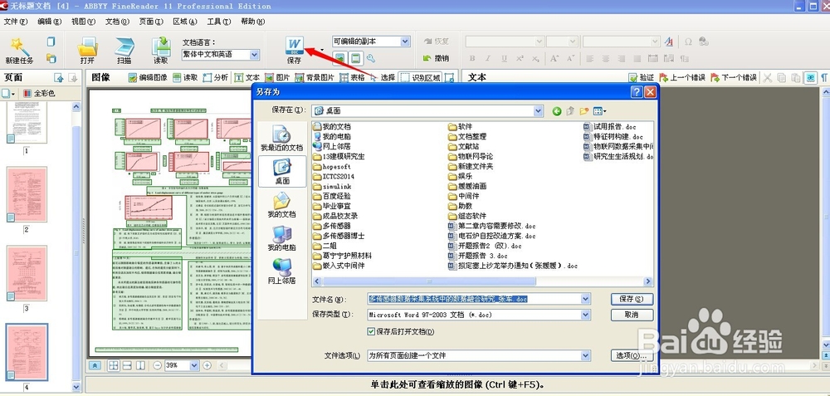Click the zoom in plus icon in image pane

pos(207,365)
